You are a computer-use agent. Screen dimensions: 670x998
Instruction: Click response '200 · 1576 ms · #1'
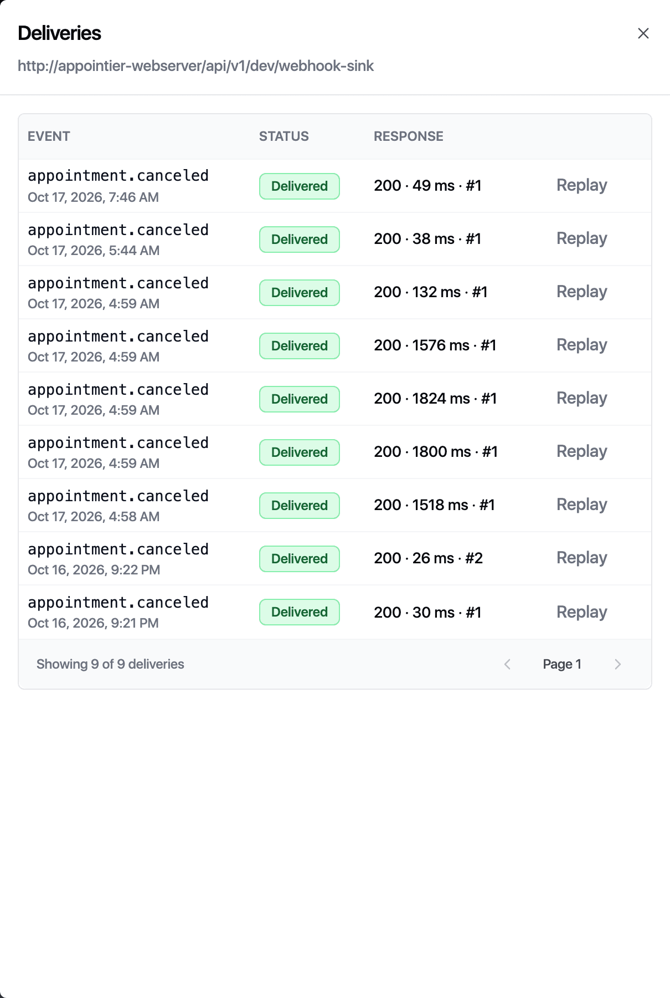435,345
